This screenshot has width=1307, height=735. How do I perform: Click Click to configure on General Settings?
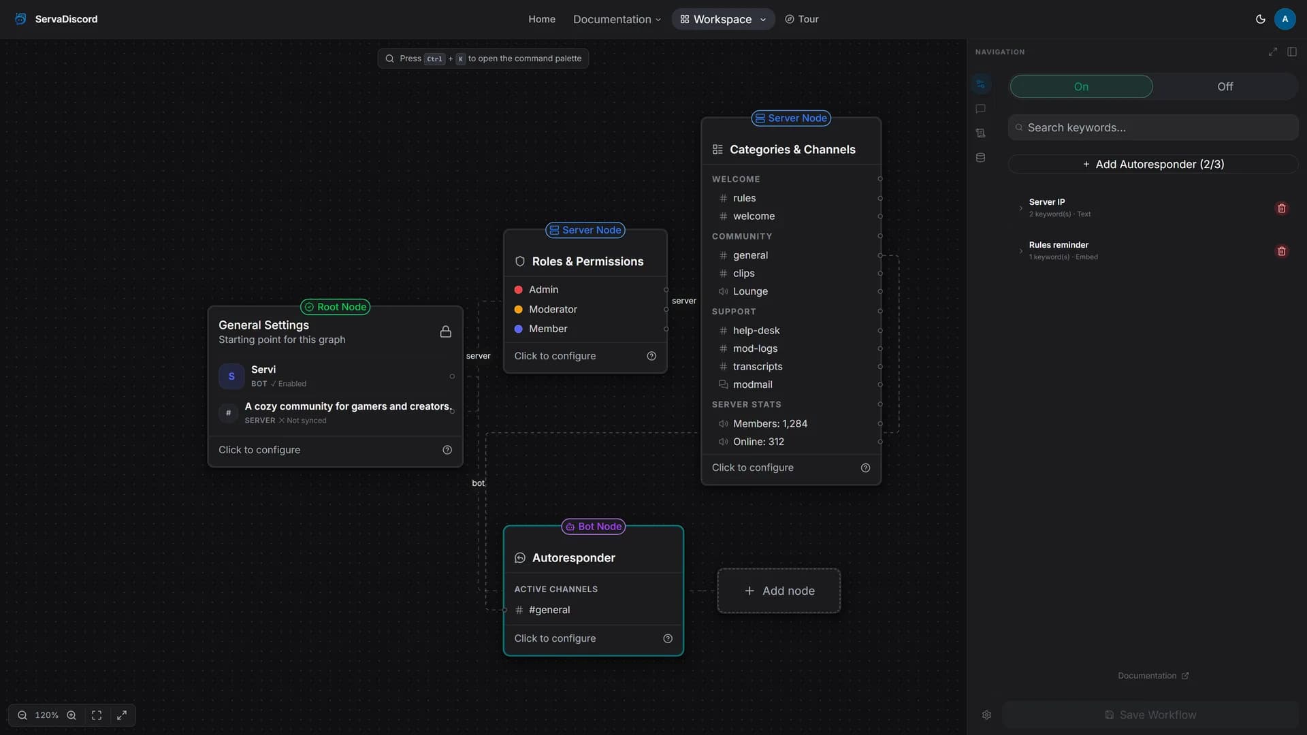(x=259, y=450)
